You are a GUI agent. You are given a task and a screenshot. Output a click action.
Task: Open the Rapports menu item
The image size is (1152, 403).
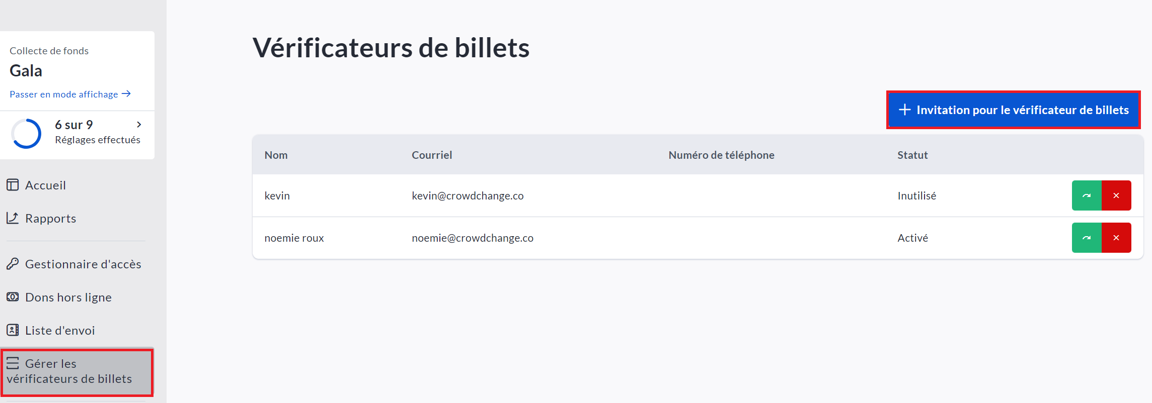click(x=50, y=219)
